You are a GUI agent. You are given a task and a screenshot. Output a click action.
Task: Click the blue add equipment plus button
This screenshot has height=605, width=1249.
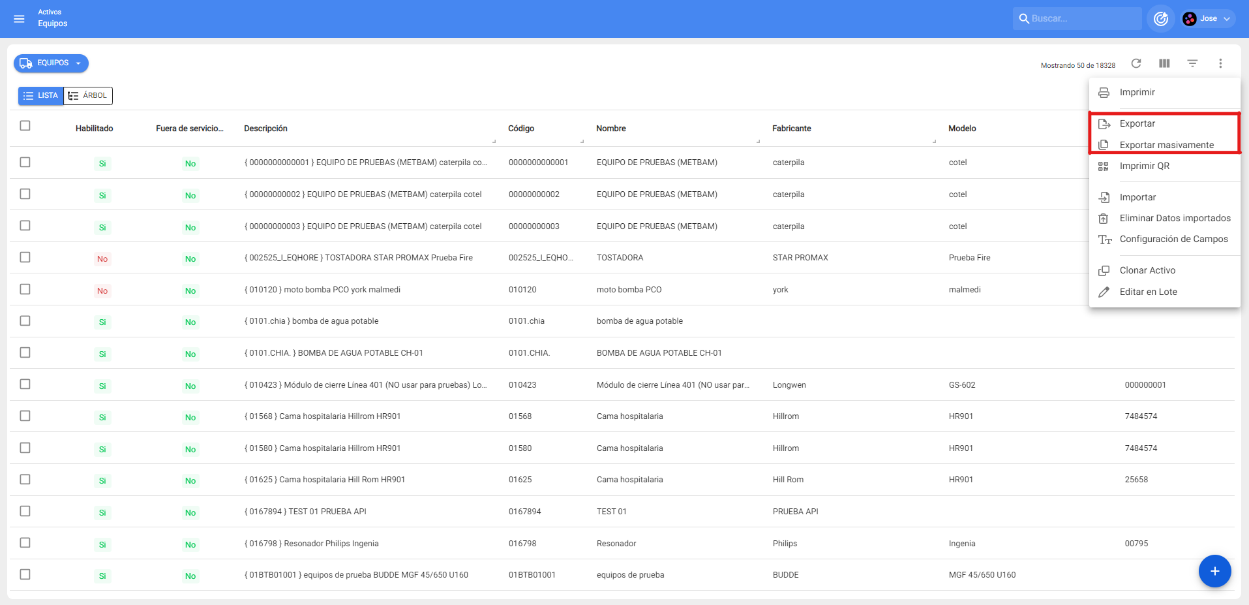coord(1214,571)
